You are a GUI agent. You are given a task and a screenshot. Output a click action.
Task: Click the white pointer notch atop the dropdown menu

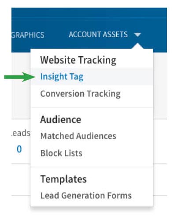(x=137, y=46)
